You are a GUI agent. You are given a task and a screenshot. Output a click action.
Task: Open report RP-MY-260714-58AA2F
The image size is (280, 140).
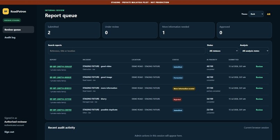click(61, 67)
